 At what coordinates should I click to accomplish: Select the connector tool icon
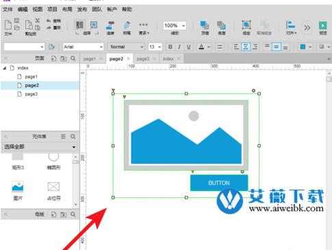pos(110,25)
